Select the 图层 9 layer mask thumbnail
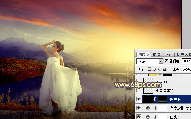This screenshot has width=191, height=119. coord(163,99)
